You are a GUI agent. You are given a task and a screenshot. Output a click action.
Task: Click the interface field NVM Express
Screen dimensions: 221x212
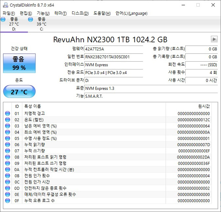[x=114, y=65]
